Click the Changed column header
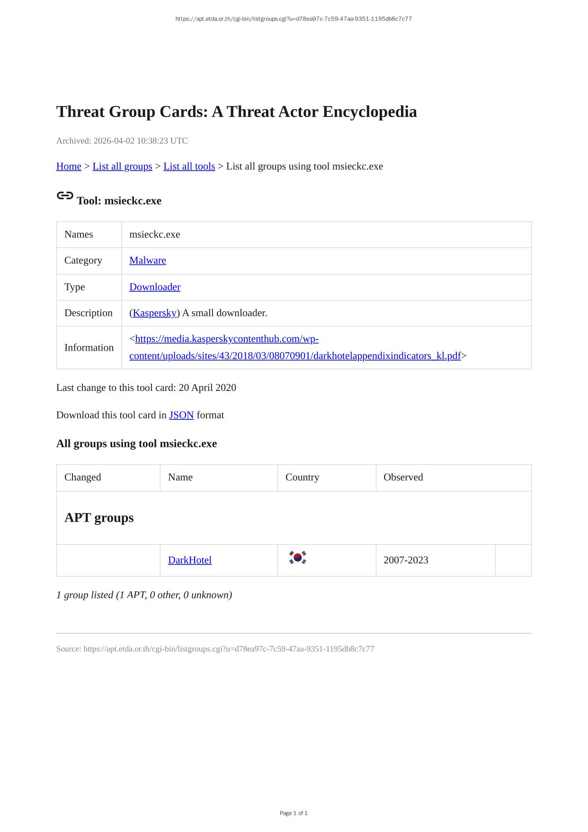The image size is (588, 832). pyautogui.click(x=82, y=478)
